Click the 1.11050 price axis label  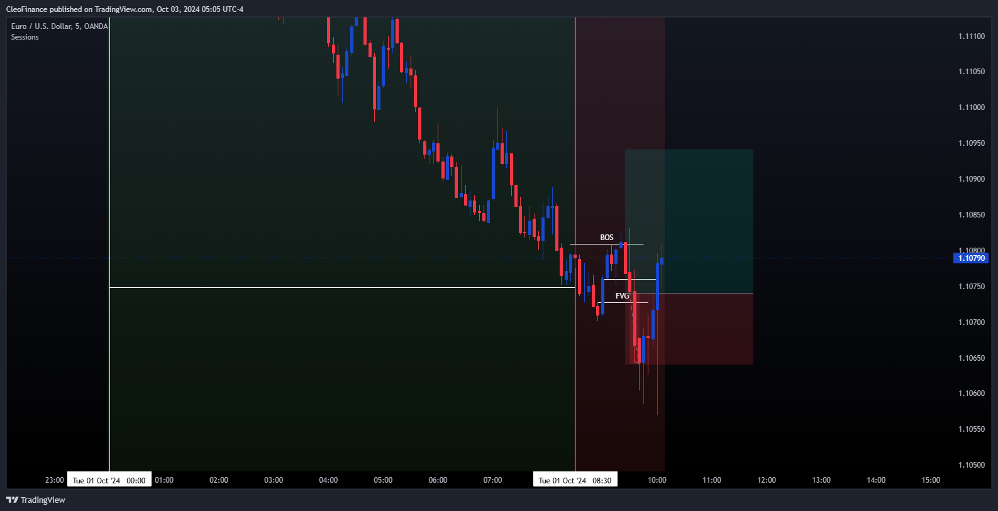pos(972,72)
